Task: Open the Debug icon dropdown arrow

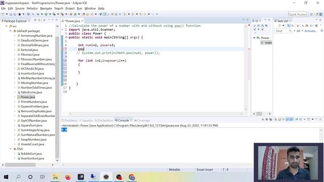Action: click(42, 14)
